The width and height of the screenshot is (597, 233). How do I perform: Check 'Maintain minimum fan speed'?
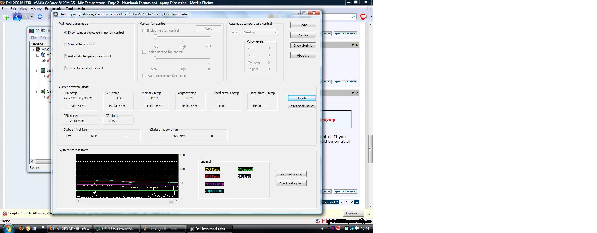click(144, 75)
